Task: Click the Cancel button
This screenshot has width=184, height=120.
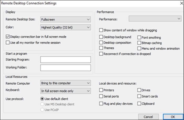Action: click(148, 116)
